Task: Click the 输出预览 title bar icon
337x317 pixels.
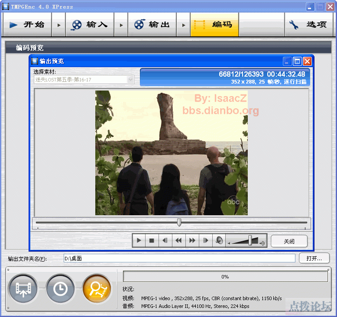Action: [34, 61]
